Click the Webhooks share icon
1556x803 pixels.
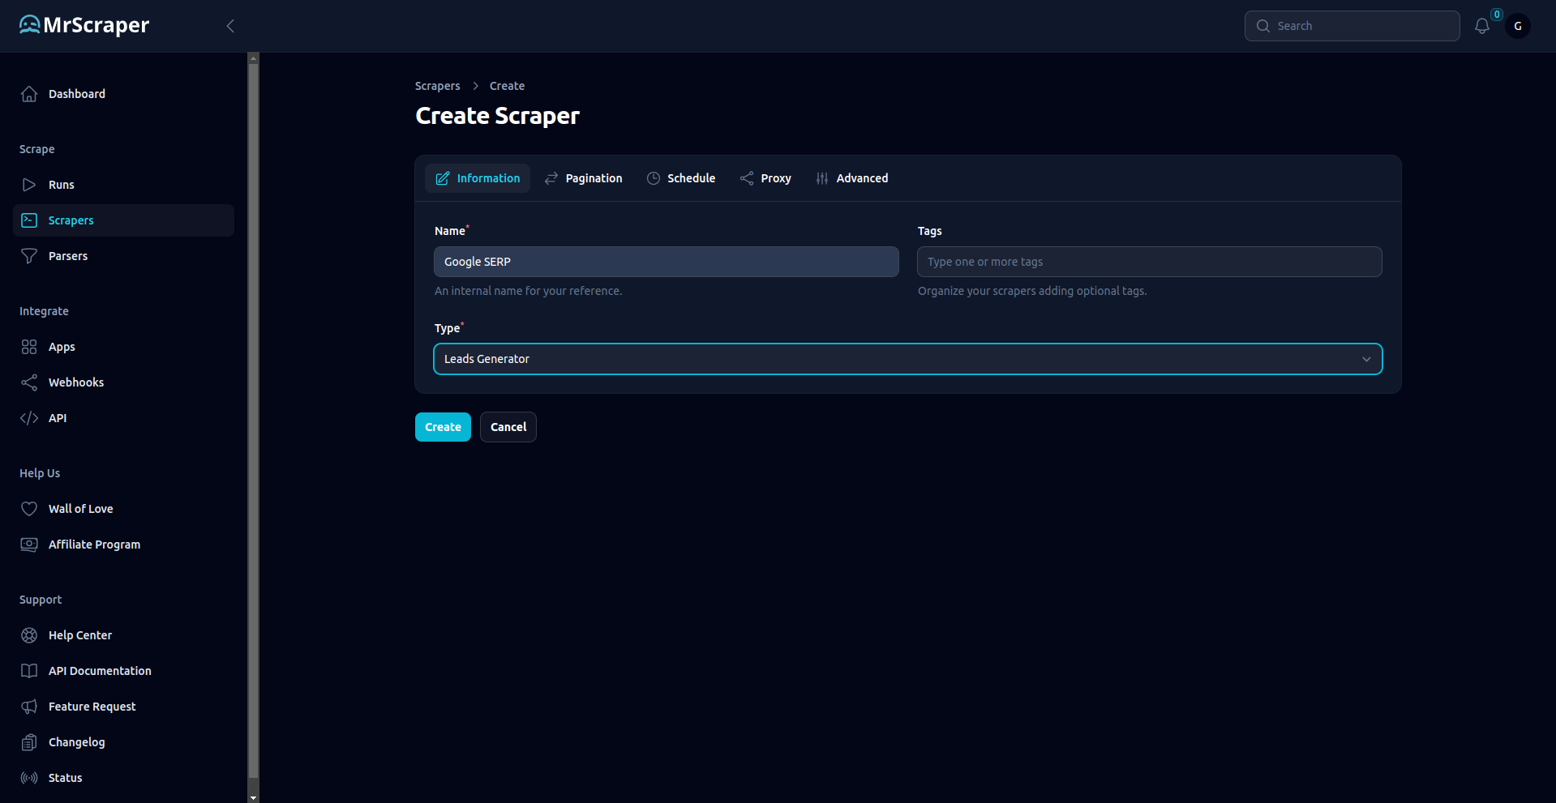(x=29, y=382)
